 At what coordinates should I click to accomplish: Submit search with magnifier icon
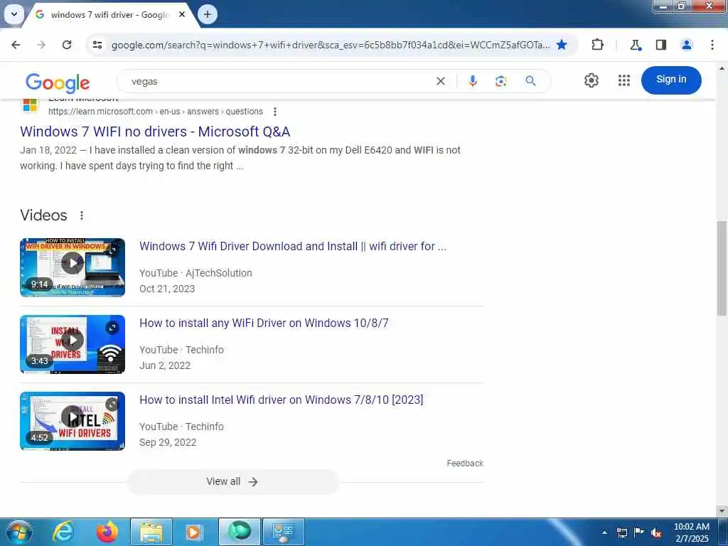click(530, 81)
